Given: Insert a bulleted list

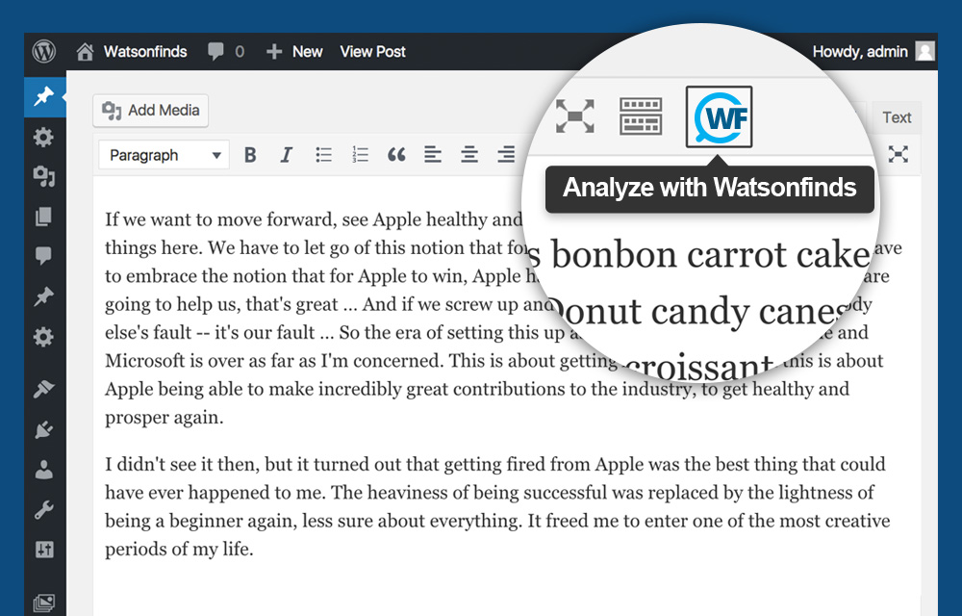Looking at the screenshot, I should click(x=323, y=155).
